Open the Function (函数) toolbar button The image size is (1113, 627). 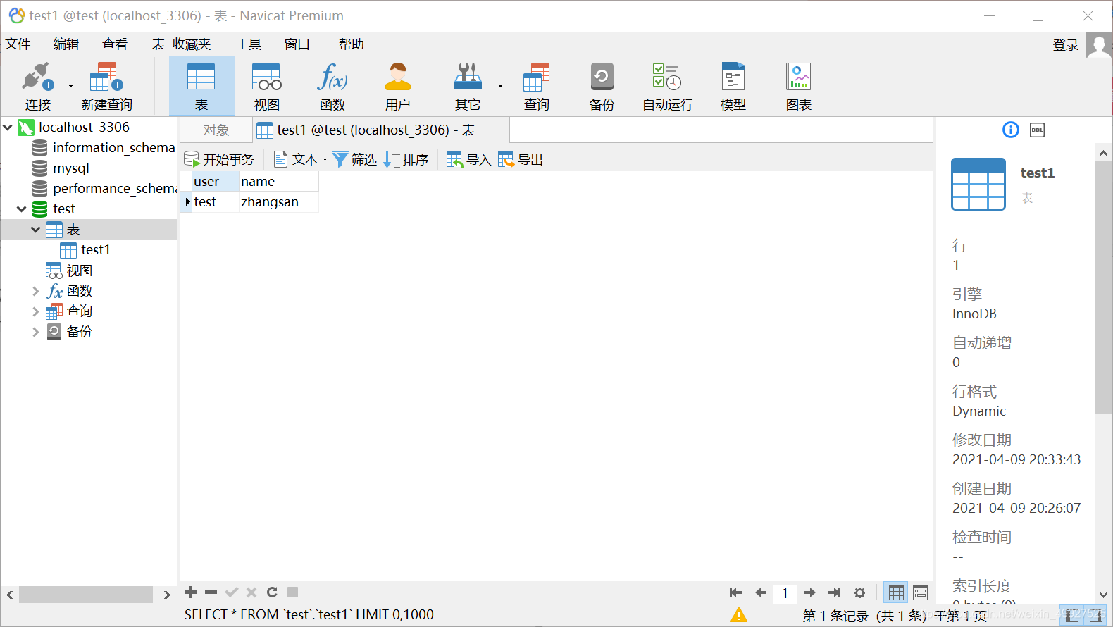[x=332, y=87]
